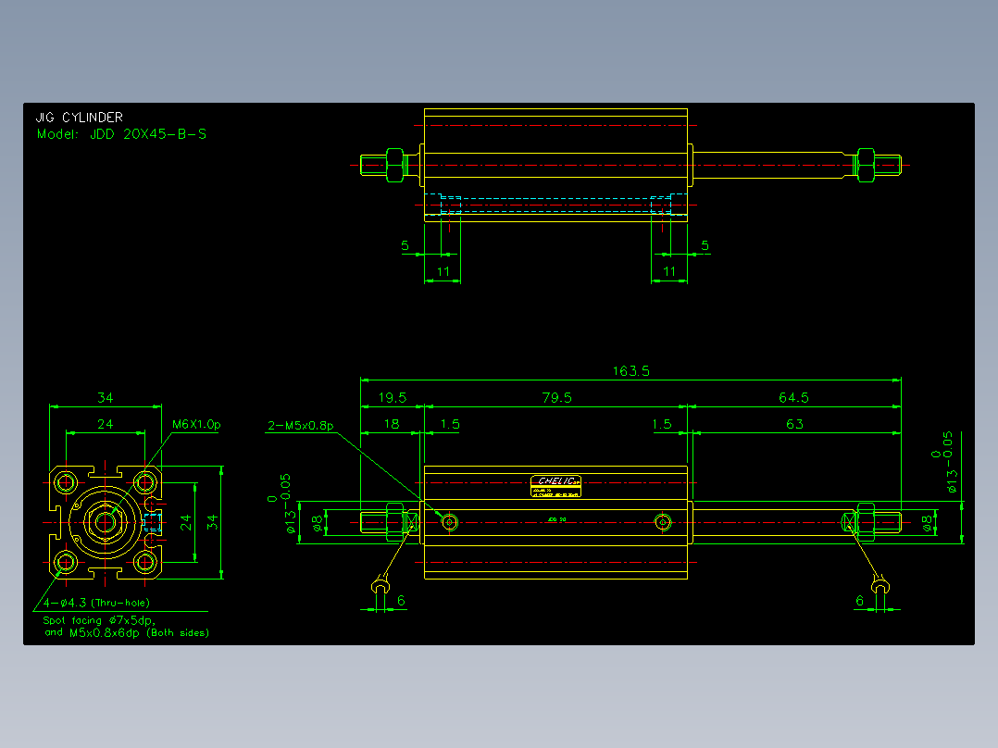Select the "64.5" dimension value
Viewport: 998px width, 748px height.
pos(793,398)
